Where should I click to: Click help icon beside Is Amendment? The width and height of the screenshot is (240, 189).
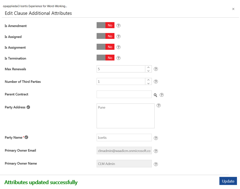(x=119, y=26)
